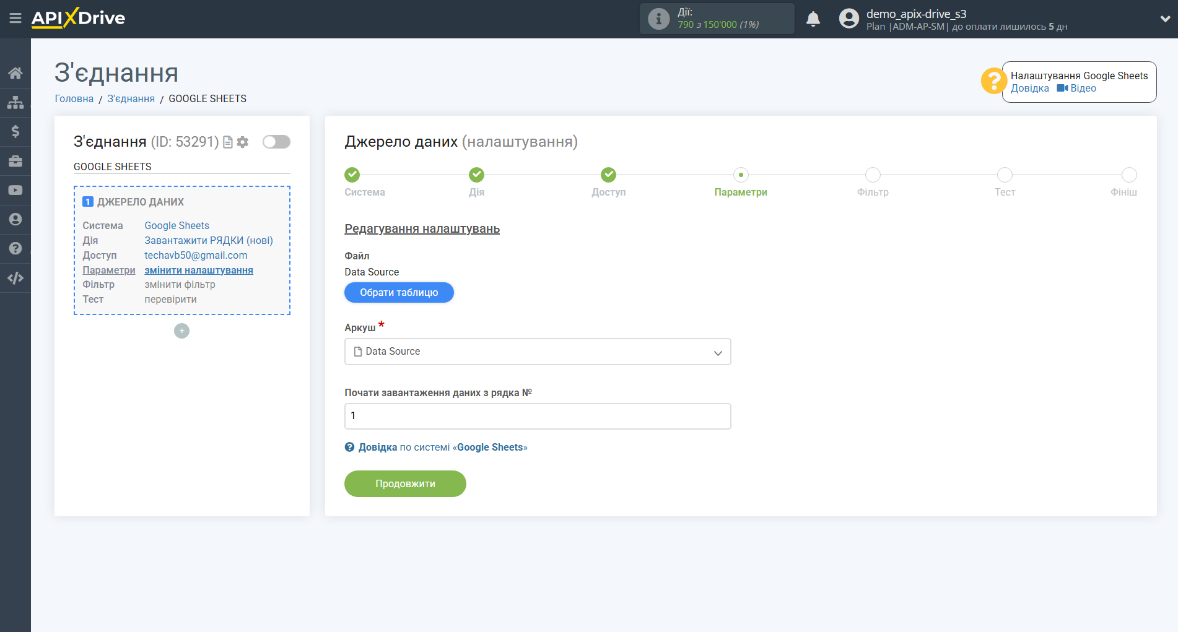Open the API code icon in sidebar
The width and height of the screenshot is (1178, 632).
click(15, 277)
